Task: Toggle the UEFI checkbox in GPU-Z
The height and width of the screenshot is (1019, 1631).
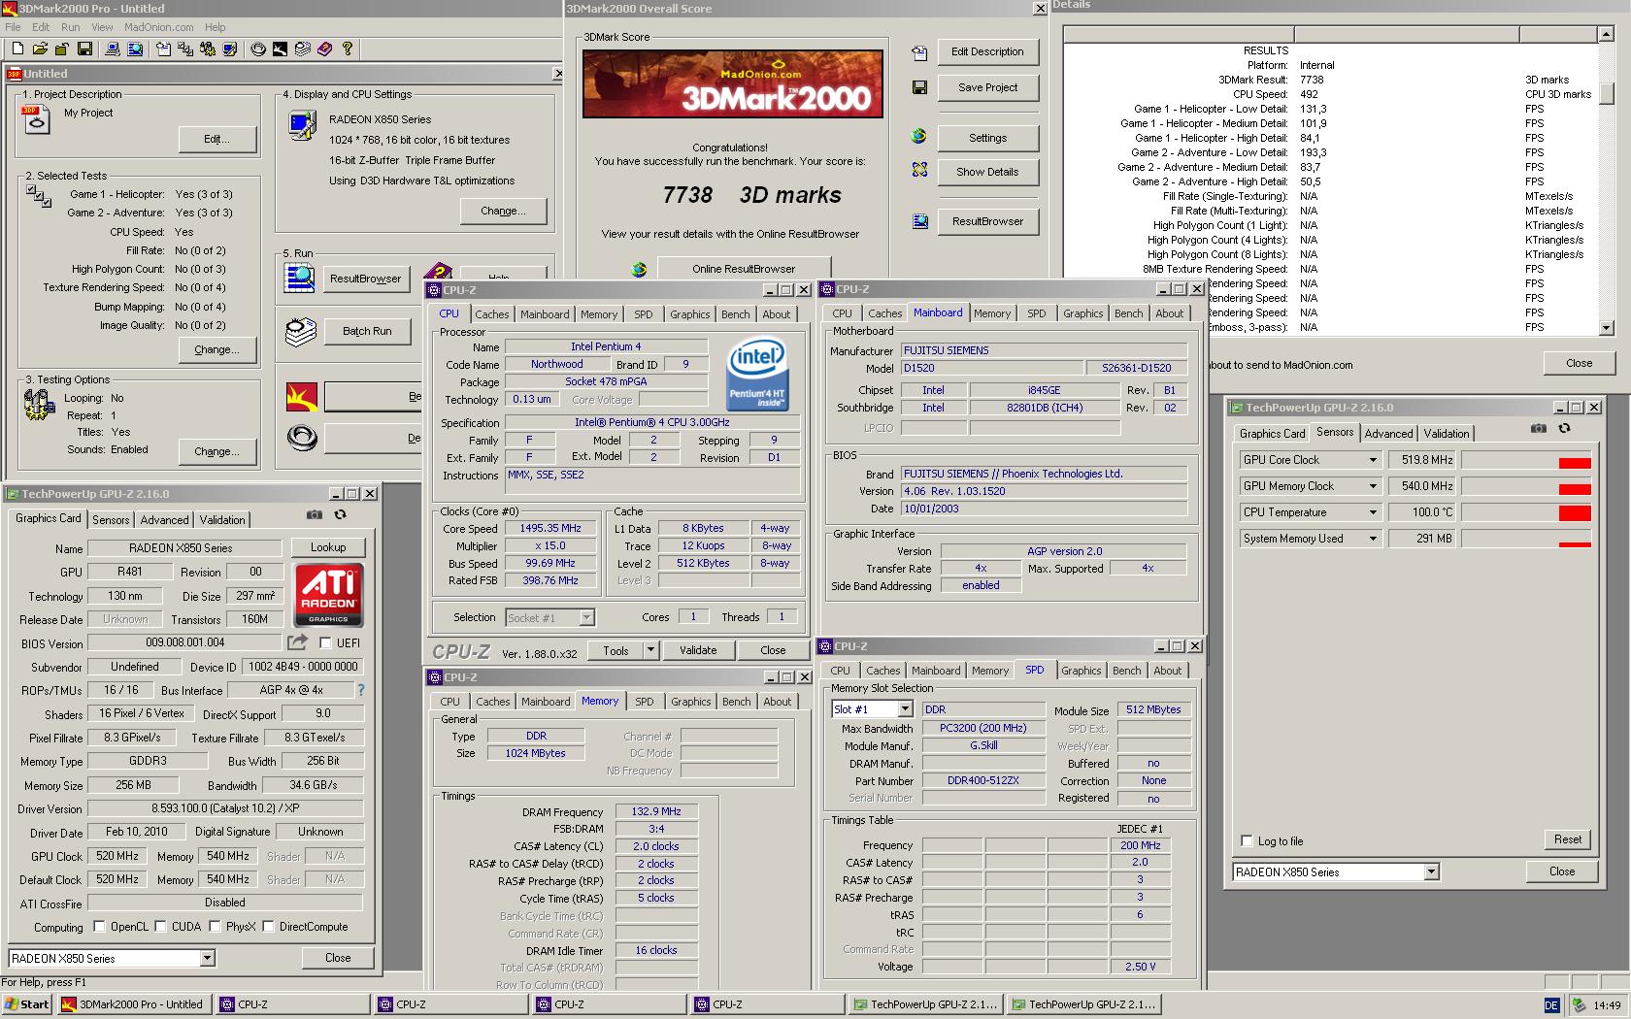Action: (x=325, y=642)
